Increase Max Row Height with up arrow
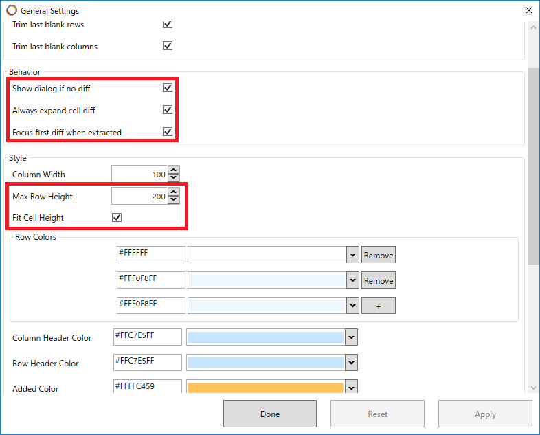The image size is (540, 435). (x=174, y=192)
